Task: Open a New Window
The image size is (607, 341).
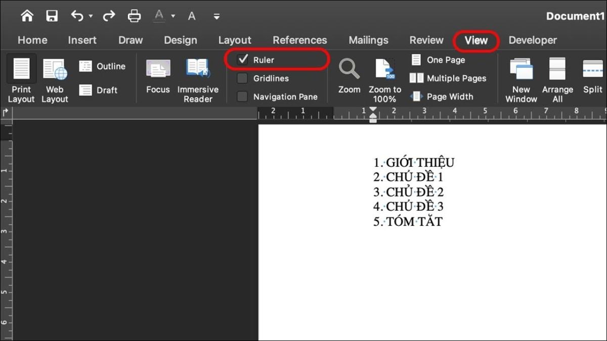Action: (x=521, y=80)
